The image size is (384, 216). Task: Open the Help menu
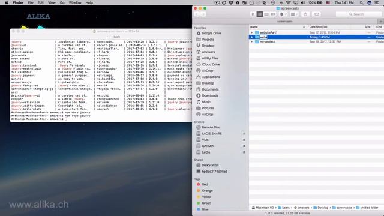(x=89, y=2)
